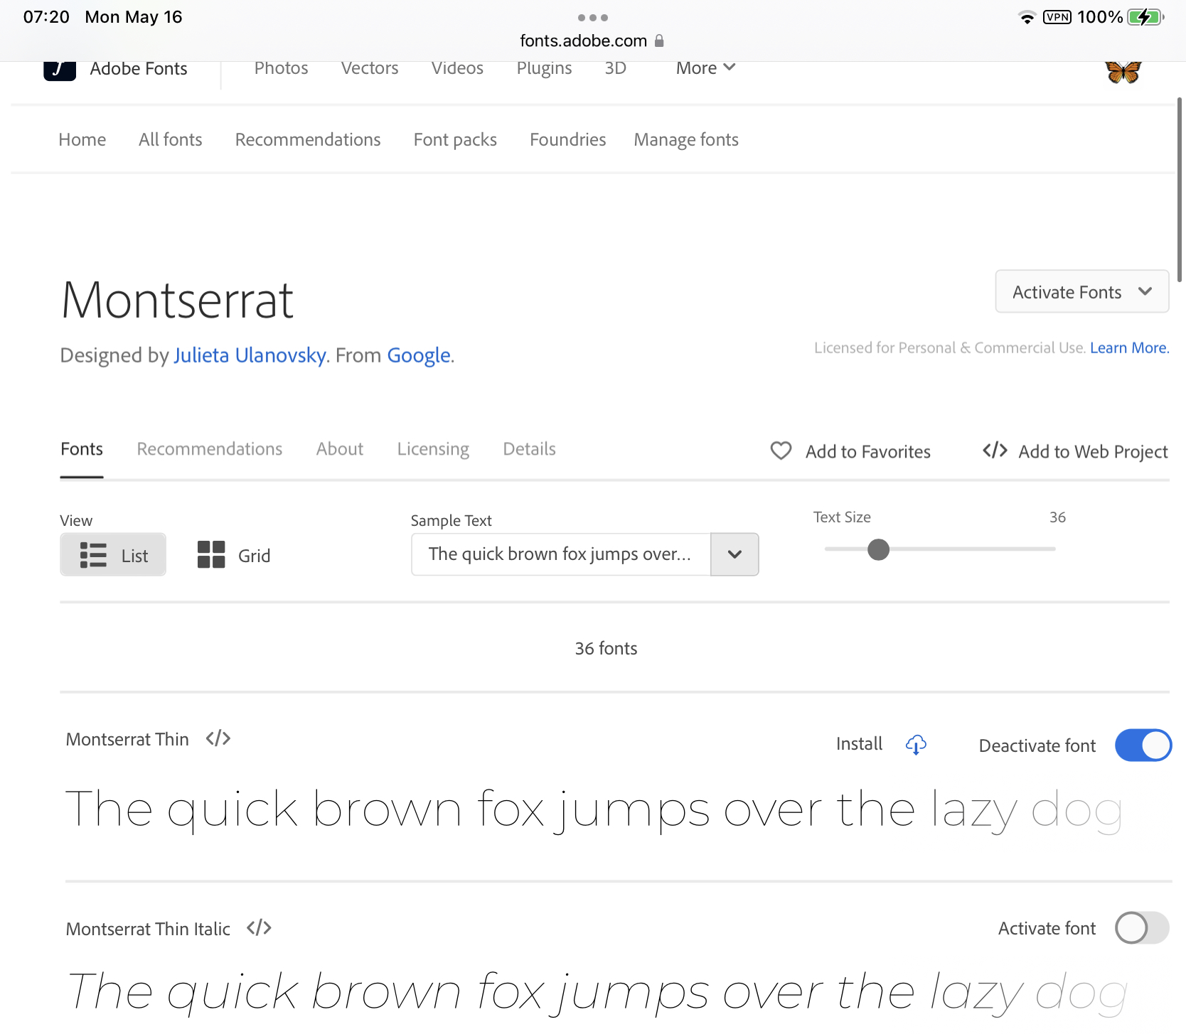Open Videos in the top bar
The height and width of the screenshot is (1034, 1186).
(457, 68)
